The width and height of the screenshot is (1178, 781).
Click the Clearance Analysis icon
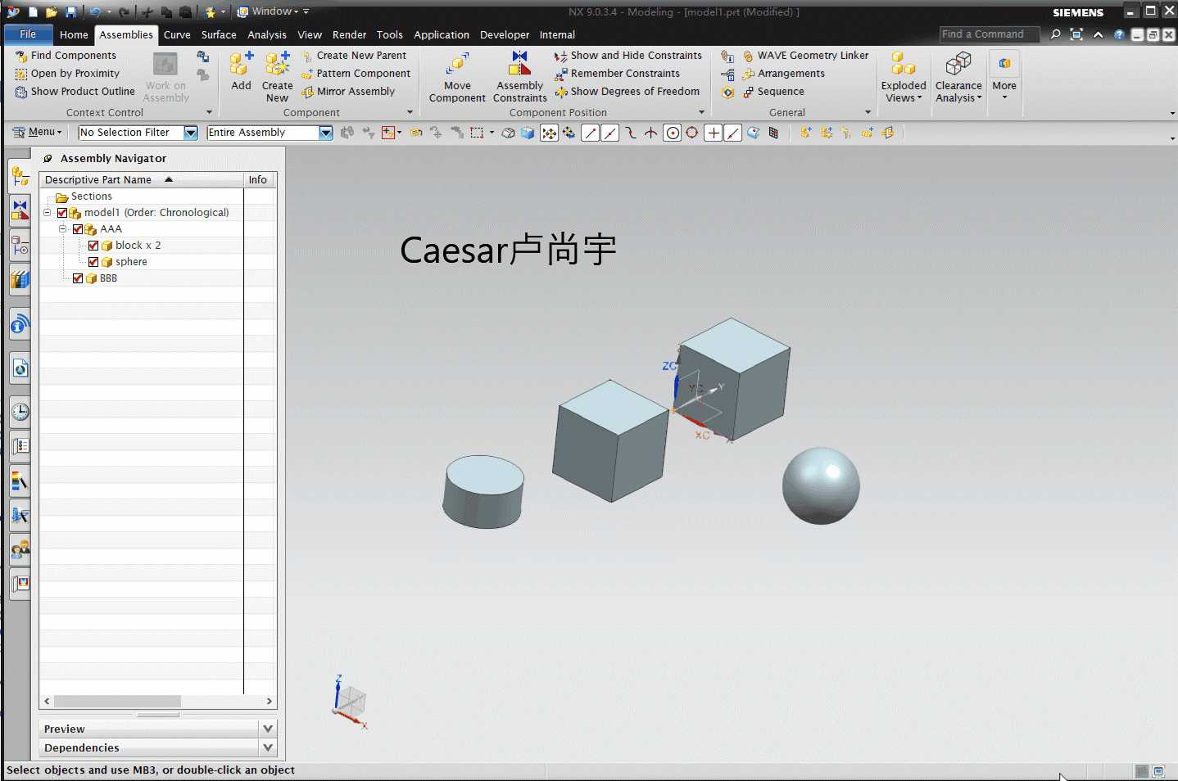tap(958, 64)
